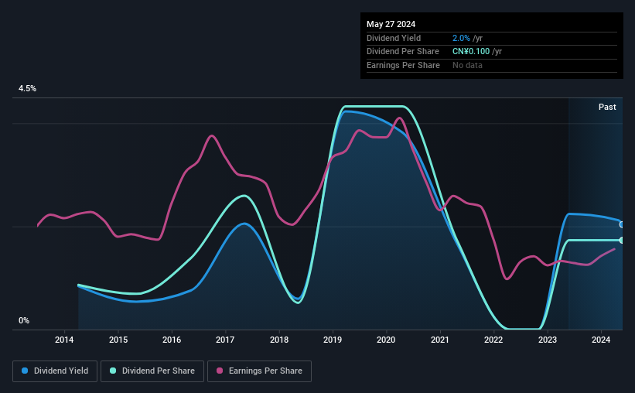Click the 2014 x-axis label

(64, 340)
